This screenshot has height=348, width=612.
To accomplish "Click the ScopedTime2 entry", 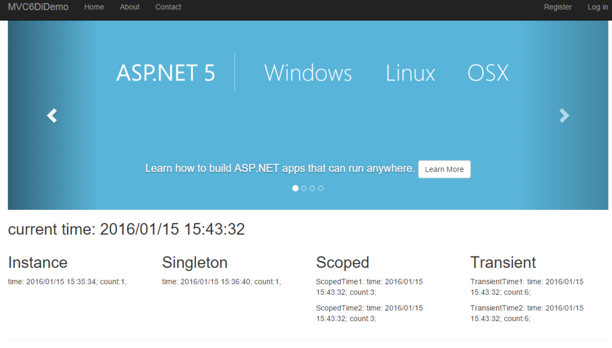I will tap(369, 313).
